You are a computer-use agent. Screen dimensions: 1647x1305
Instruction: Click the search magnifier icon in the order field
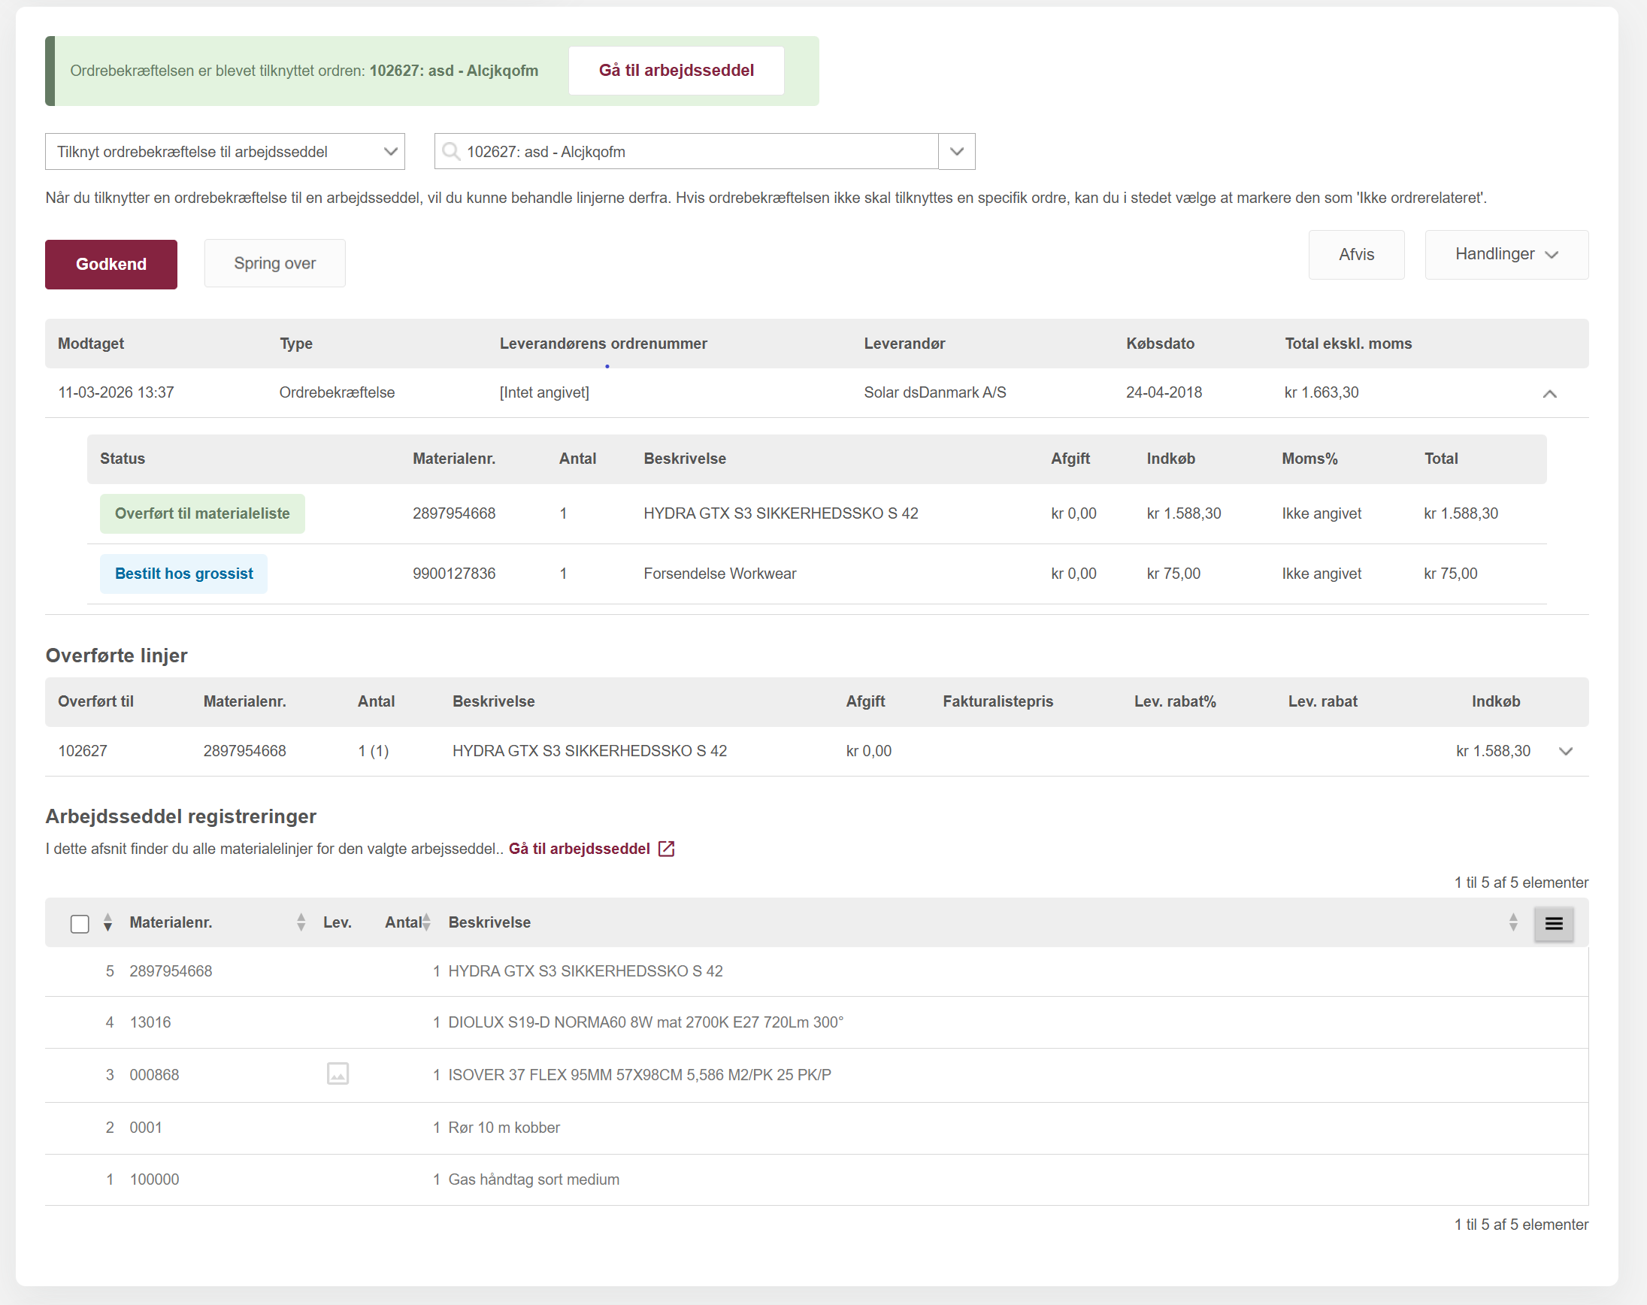[451, 151]
